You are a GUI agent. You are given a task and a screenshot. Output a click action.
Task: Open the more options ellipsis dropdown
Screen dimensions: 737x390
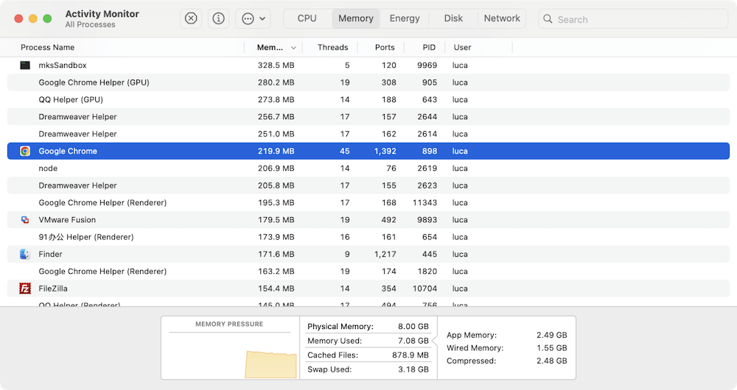pos(253,18)
